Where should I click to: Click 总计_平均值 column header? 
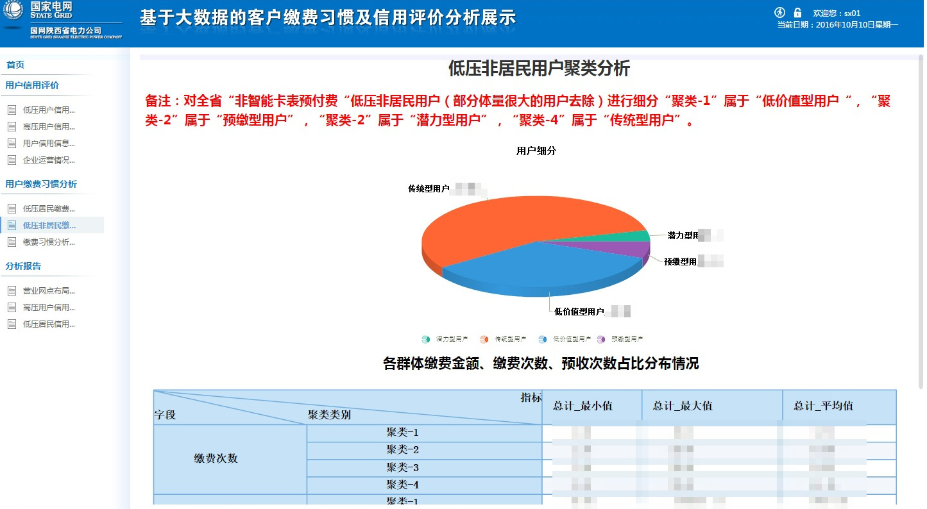[839, 406]
